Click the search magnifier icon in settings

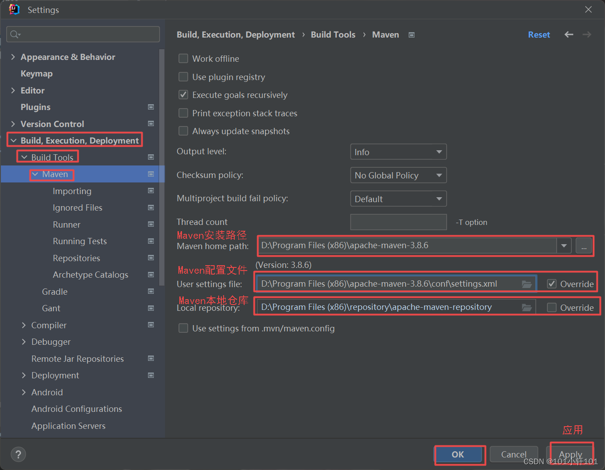15,34
